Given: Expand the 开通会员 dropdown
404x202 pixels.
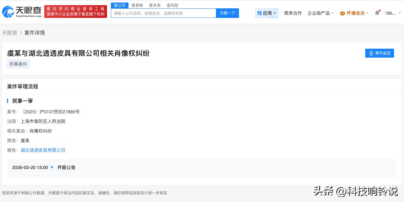Looking at the screenshot, I should [354, 13].
